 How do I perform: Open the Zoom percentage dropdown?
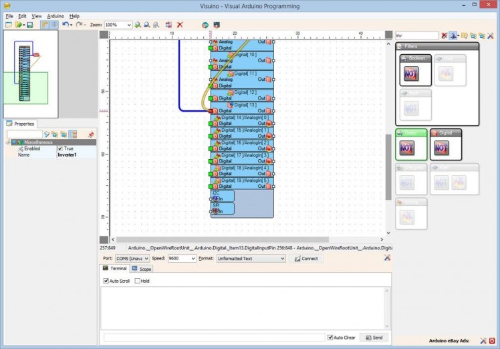click(x=128, y=25)
